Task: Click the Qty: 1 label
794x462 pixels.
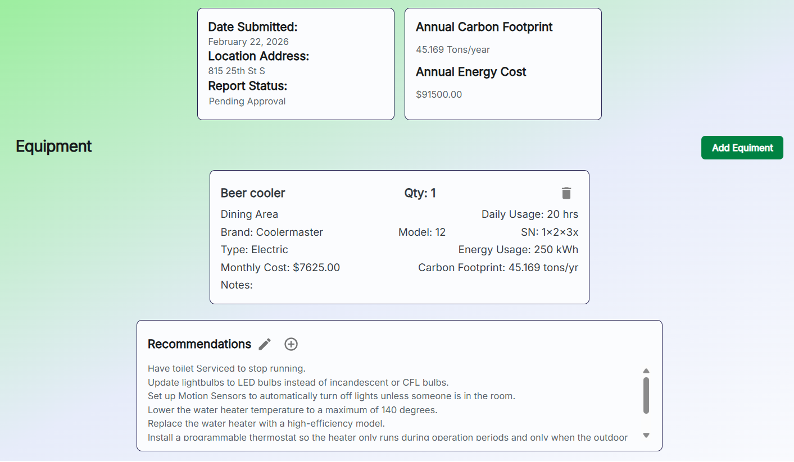Action: [x=420, y=193]
